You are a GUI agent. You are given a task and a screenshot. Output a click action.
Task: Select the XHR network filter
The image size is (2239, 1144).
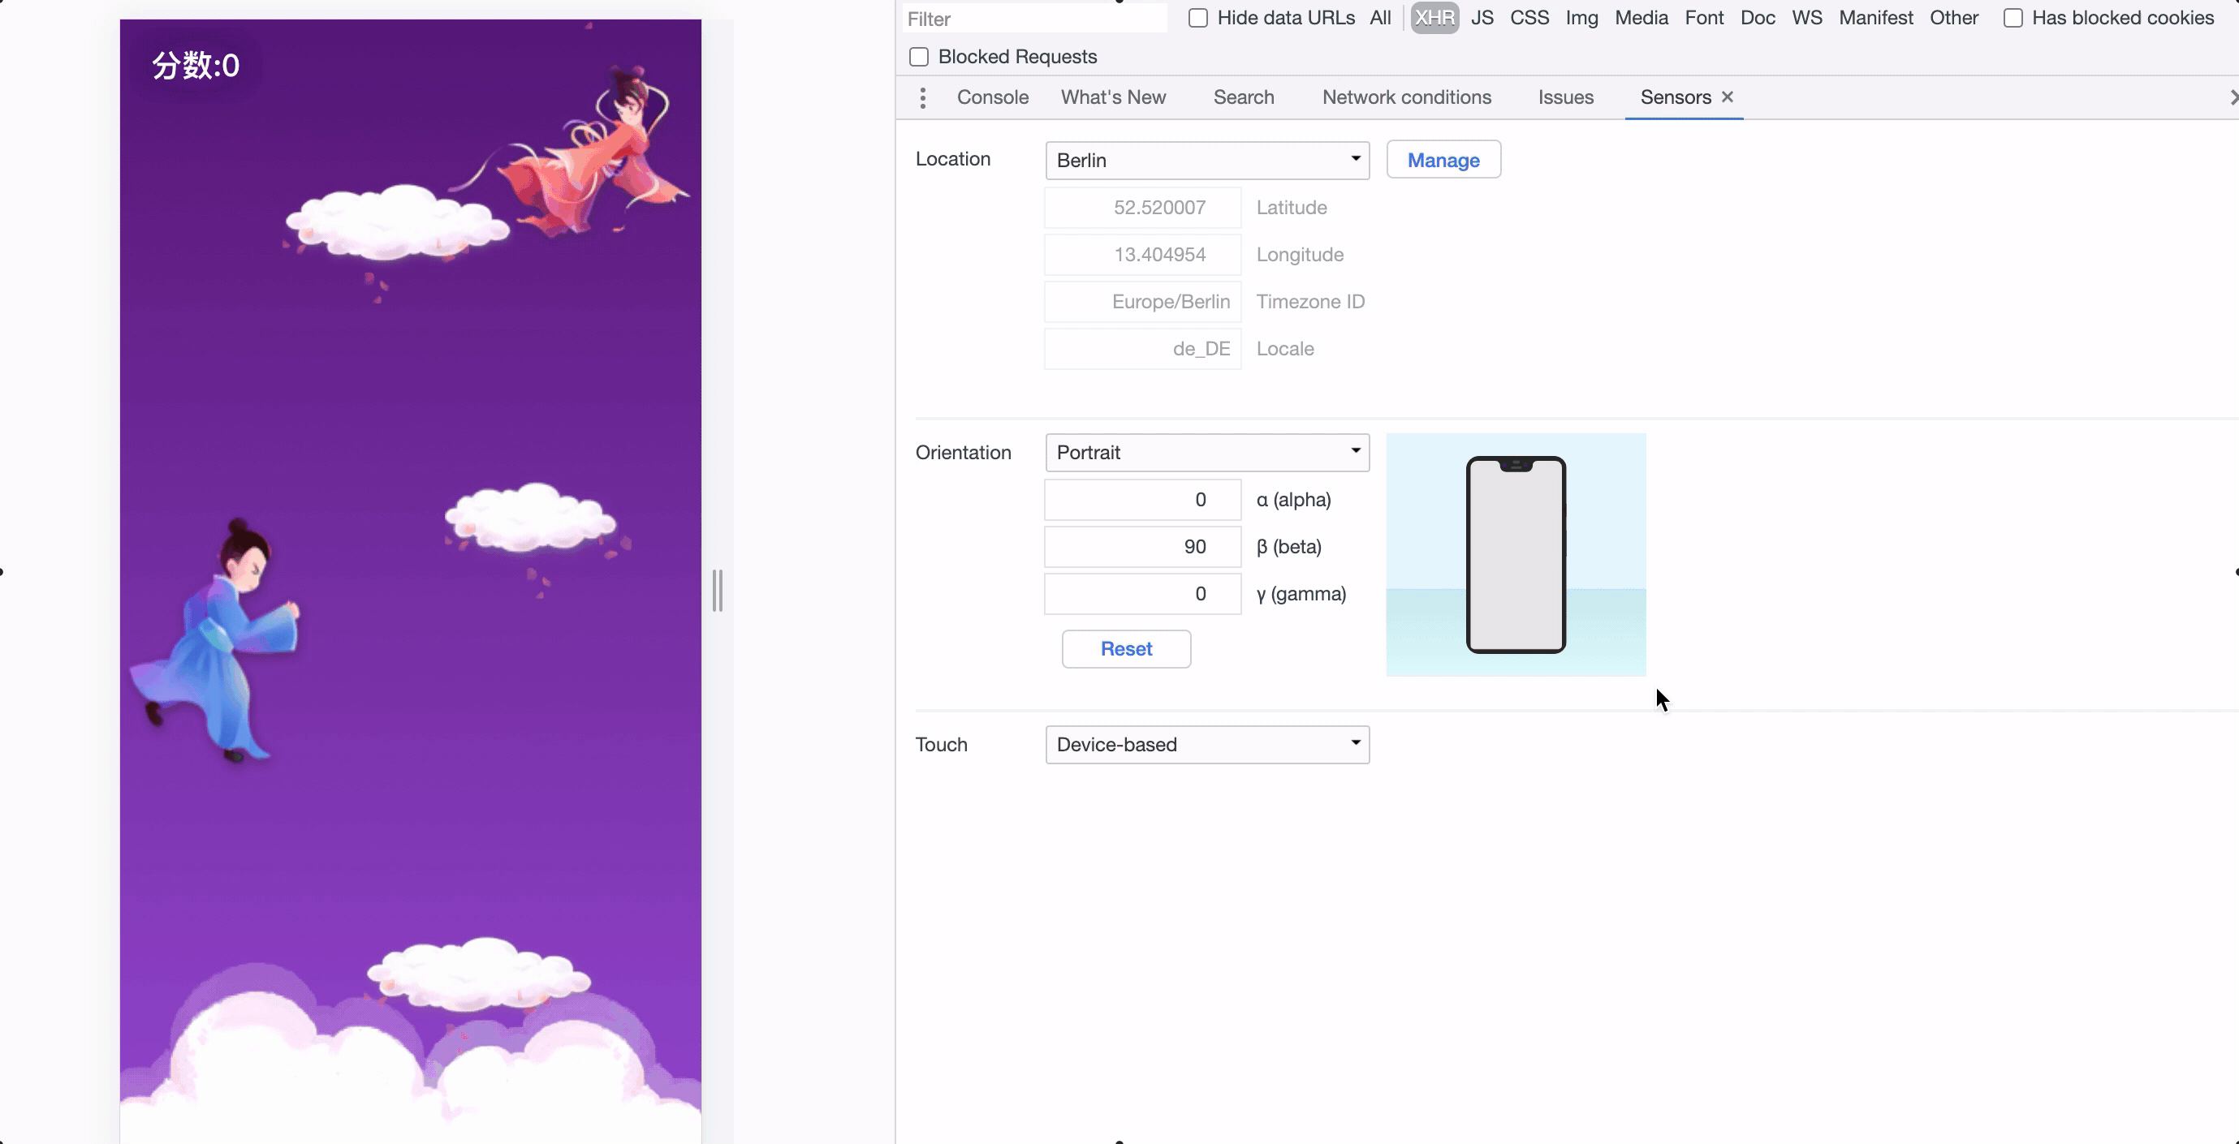(1434, 18)
